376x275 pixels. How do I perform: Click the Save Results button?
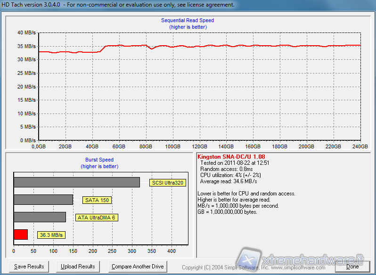coord(29,267)
